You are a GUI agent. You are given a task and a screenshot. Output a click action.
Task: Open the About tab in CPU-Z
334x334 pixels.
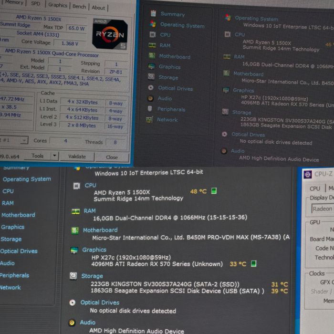pyautogui.click(x=98, y=8)
